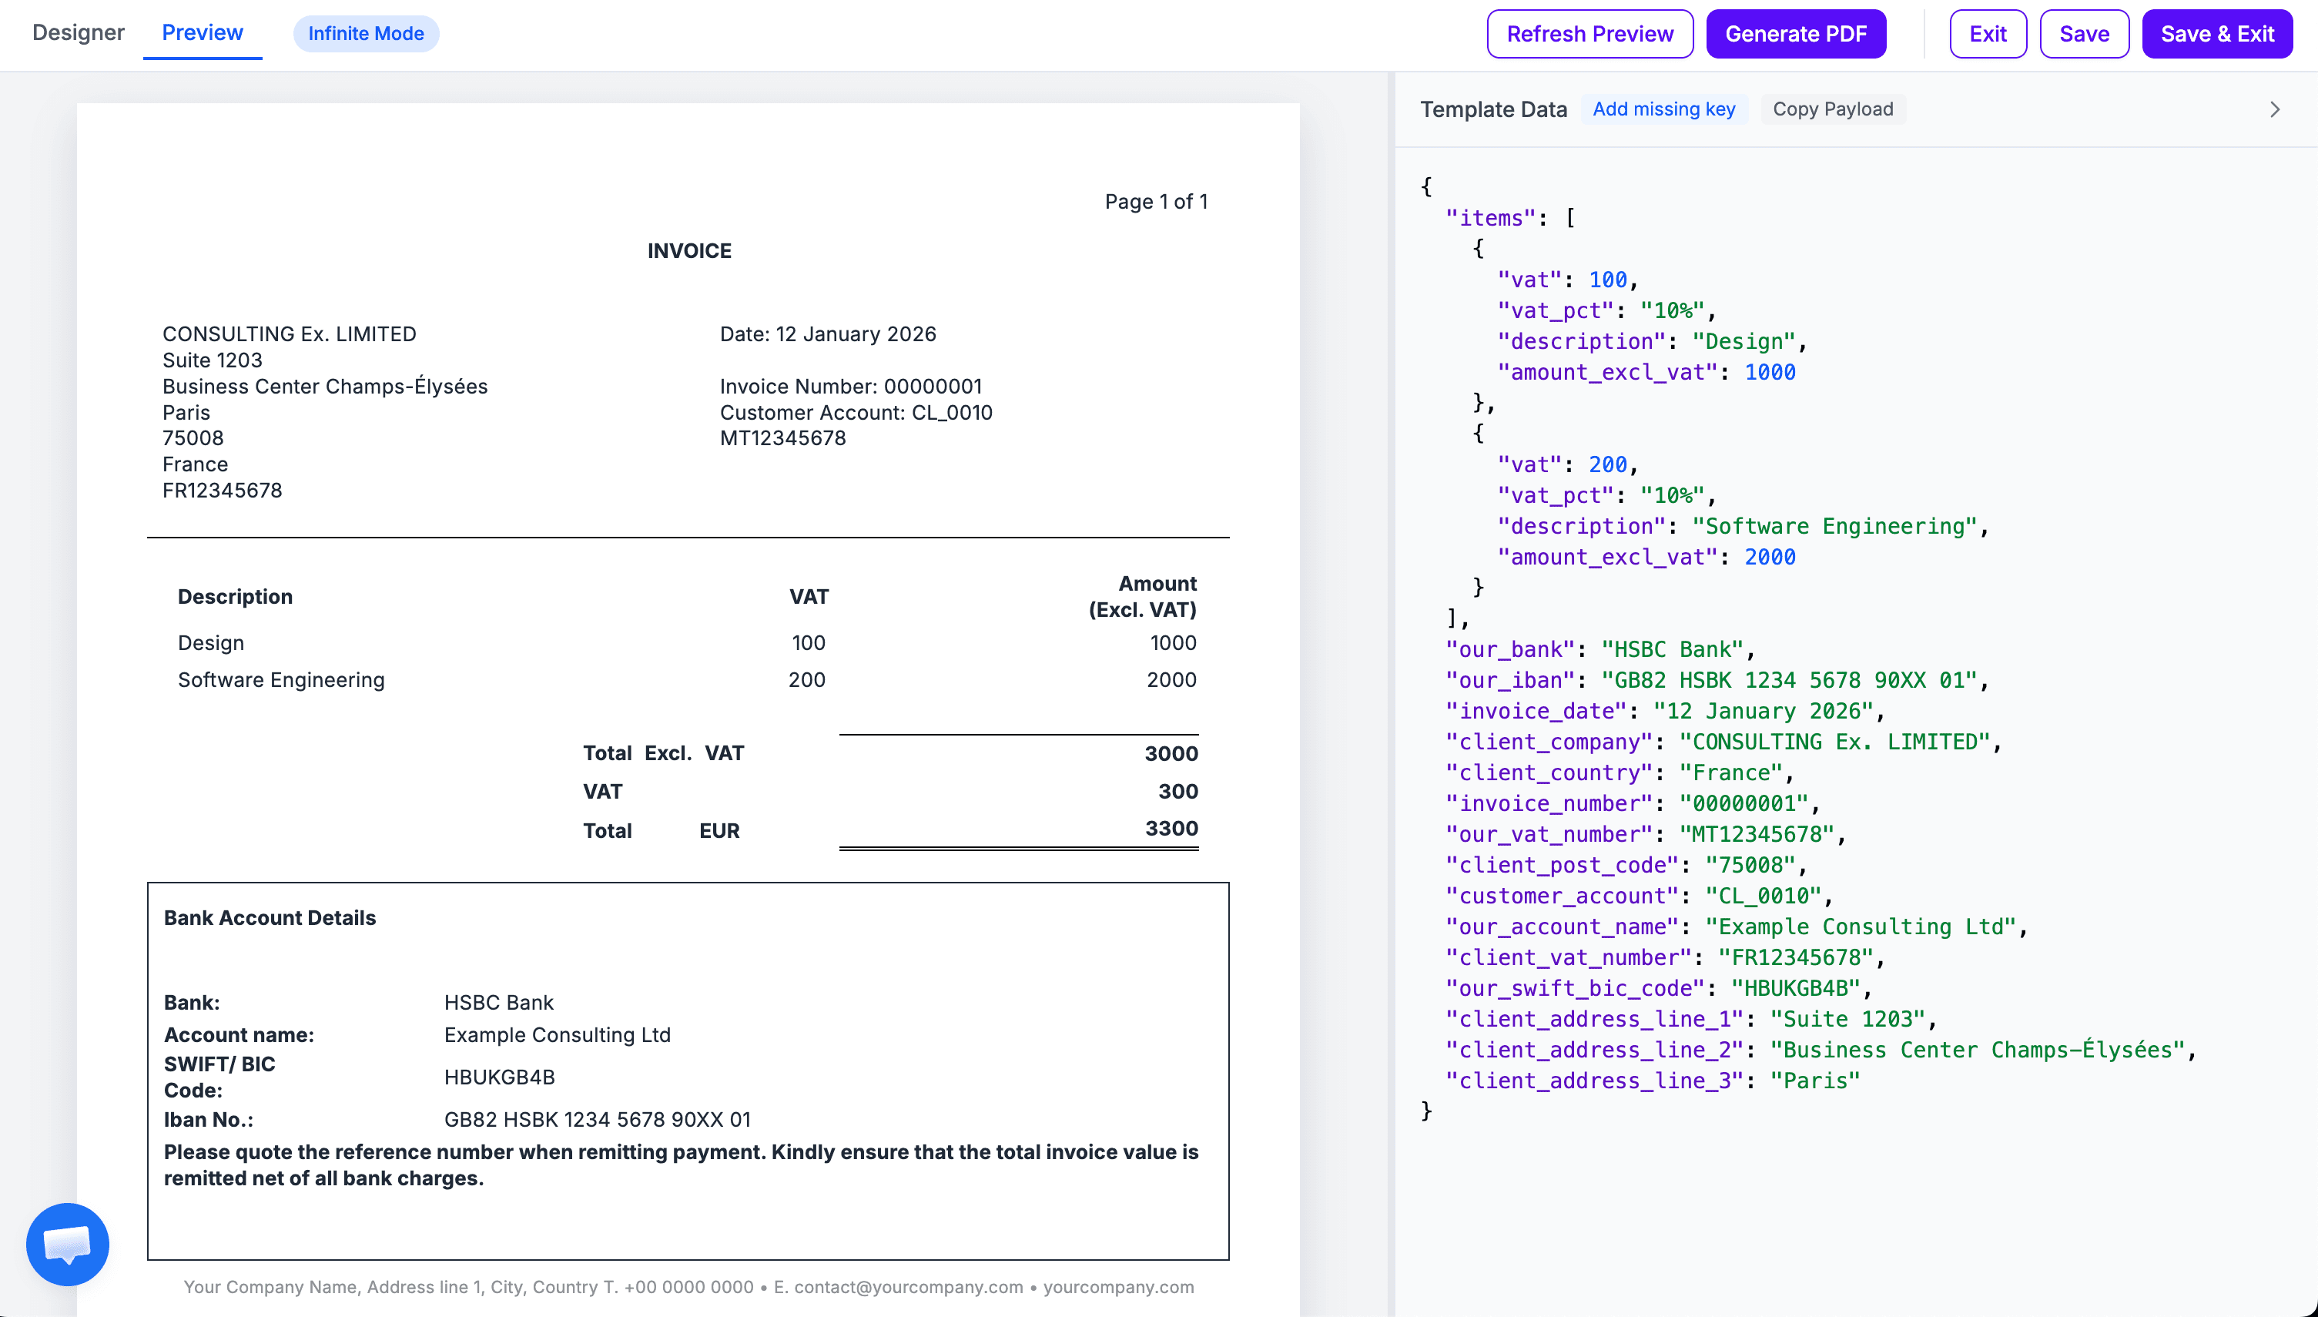Click Add missing key

pyautogui.click(x=1664, y=109)
